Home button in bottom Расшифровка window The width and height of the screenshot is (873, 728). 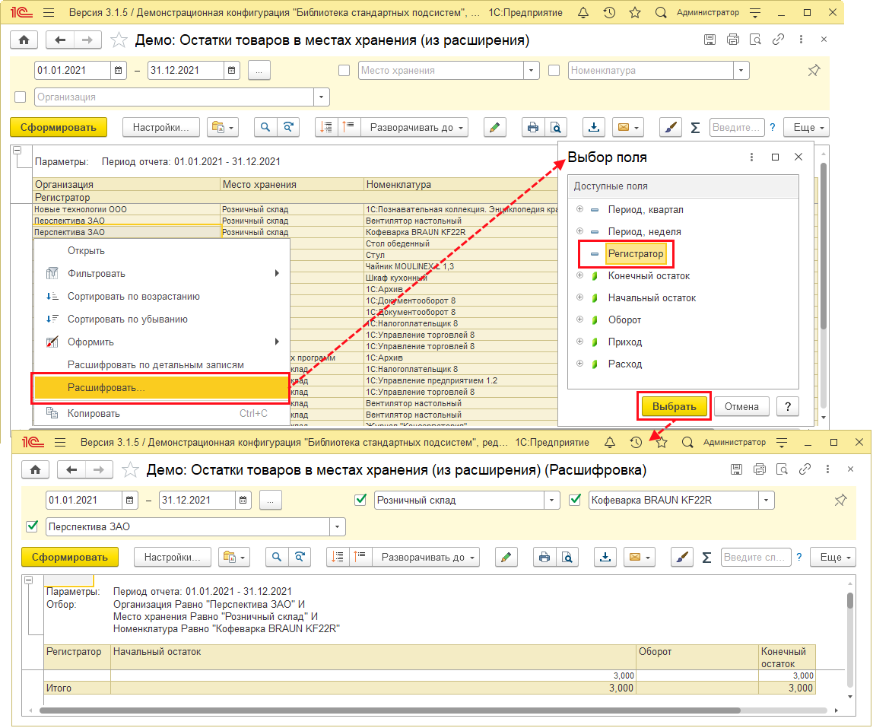coord(35,469)
